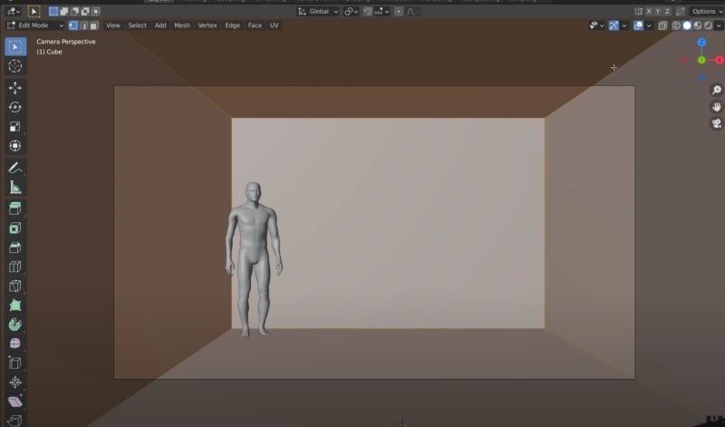Expand the overlays settings arrow

click(649, 25)
